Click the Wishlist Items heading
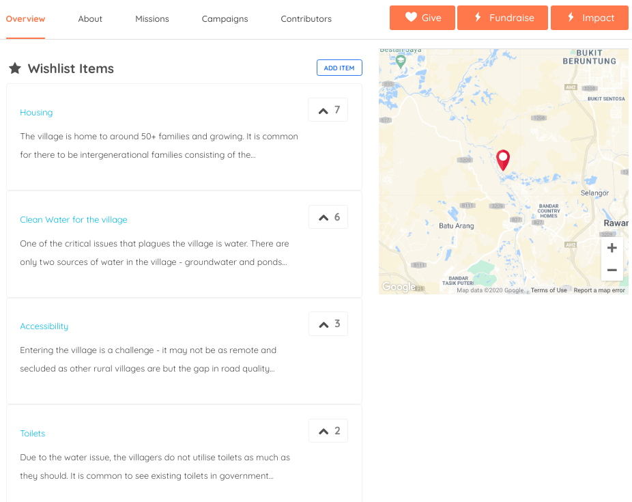 [71, 68]
